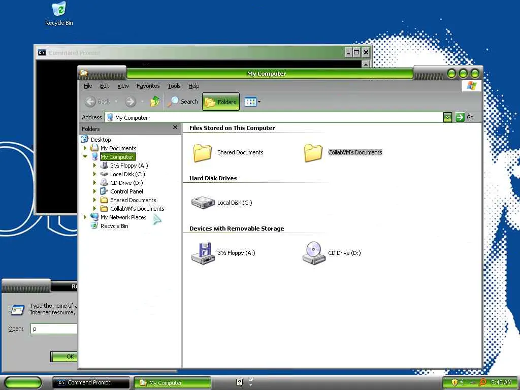This screenshot has width=520, height=390.
Task: Click the Open field in Run dialog
Action: [x=54, y=329]
